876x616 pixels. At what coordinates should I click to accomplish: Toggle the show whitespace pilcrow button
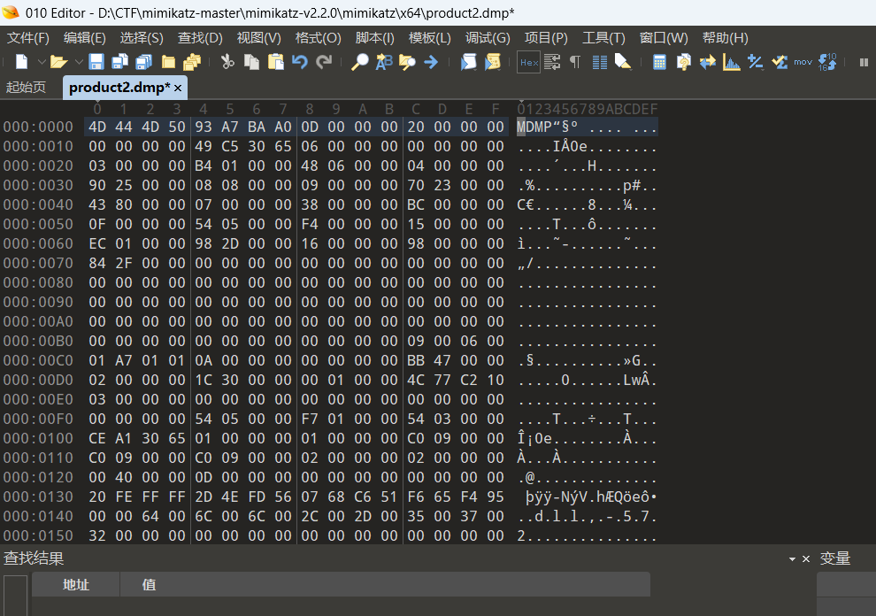(x=575, y=62)
